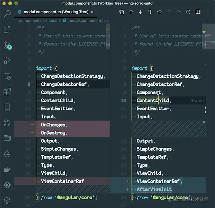The width and height of the screenshot is (215, 208).
Task: Open Source Control view with 1 change
Action: tap(8, 45)
